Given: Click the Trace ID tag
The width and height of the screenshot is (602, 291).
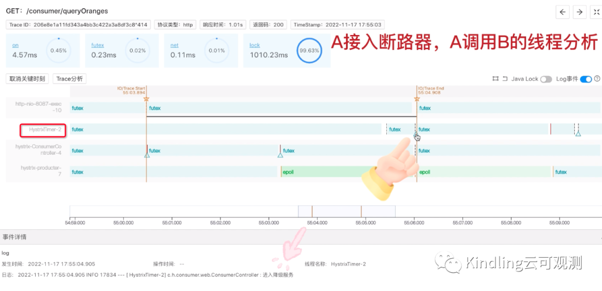Looking at the screenshot, I should click(79, 25).
